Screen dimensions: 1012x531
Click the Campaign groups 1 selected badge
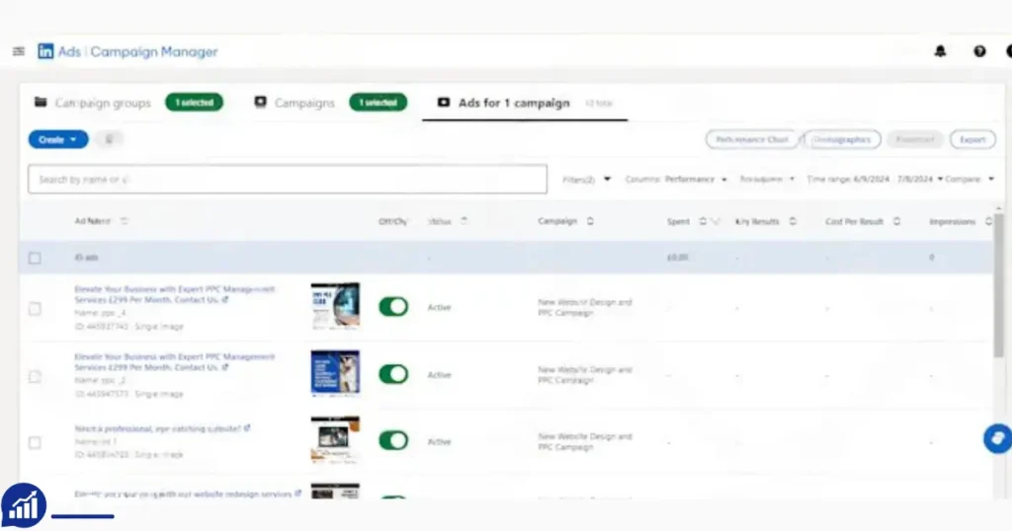click(x=195, y=102)
